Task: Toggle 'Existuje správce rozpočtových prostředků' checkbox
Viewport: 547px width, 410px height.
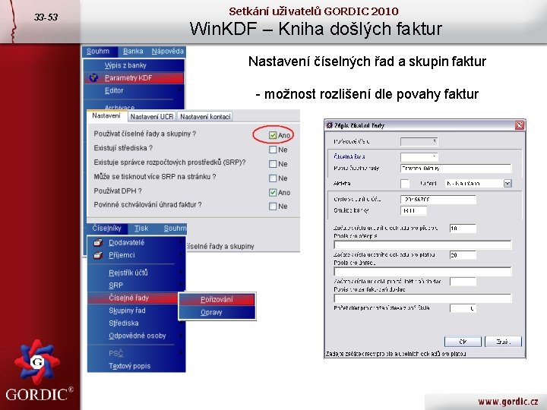Action: [x=273, y=164]
